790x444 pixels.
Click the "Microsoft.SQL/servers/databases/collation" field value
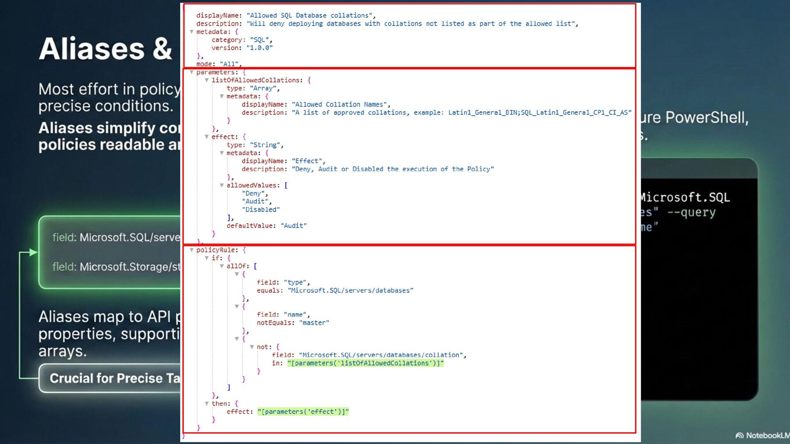[381, 355]
